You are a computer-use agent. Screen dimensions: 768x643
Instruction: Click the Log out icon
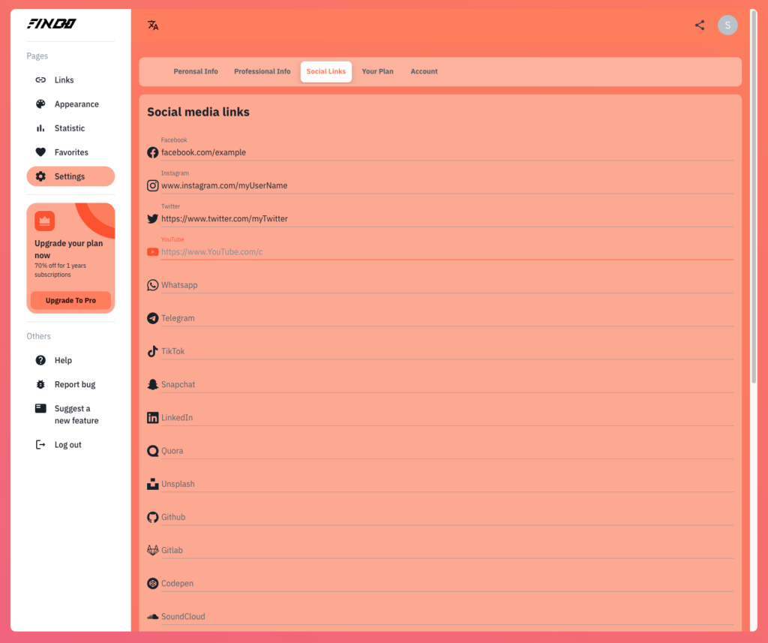(x=40, y=444)
